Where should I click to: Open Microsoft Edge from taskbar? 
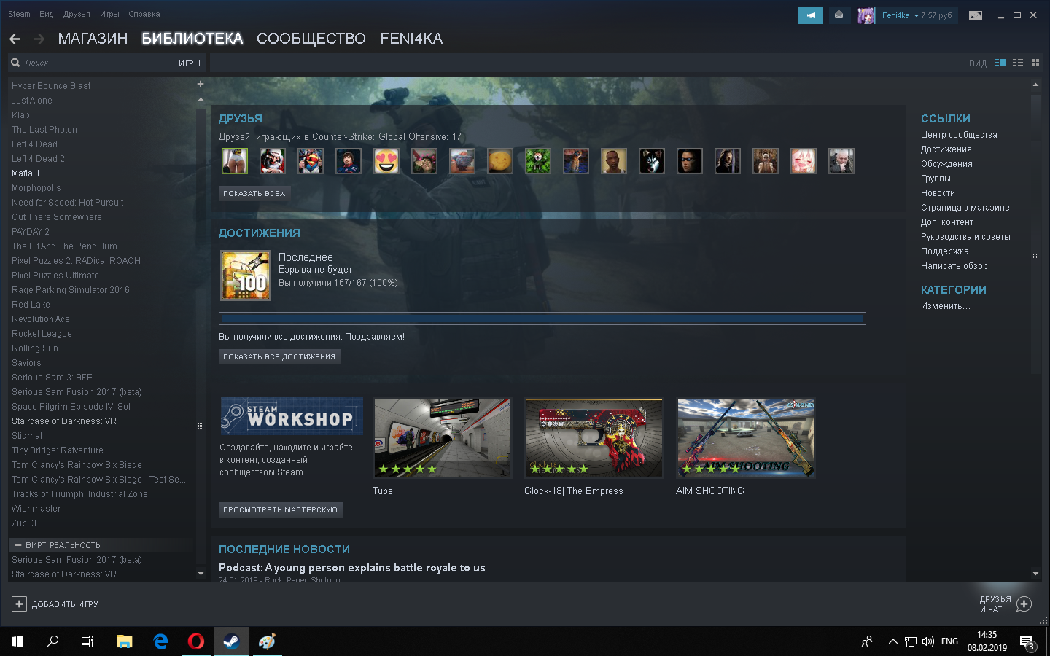(160, 641)
